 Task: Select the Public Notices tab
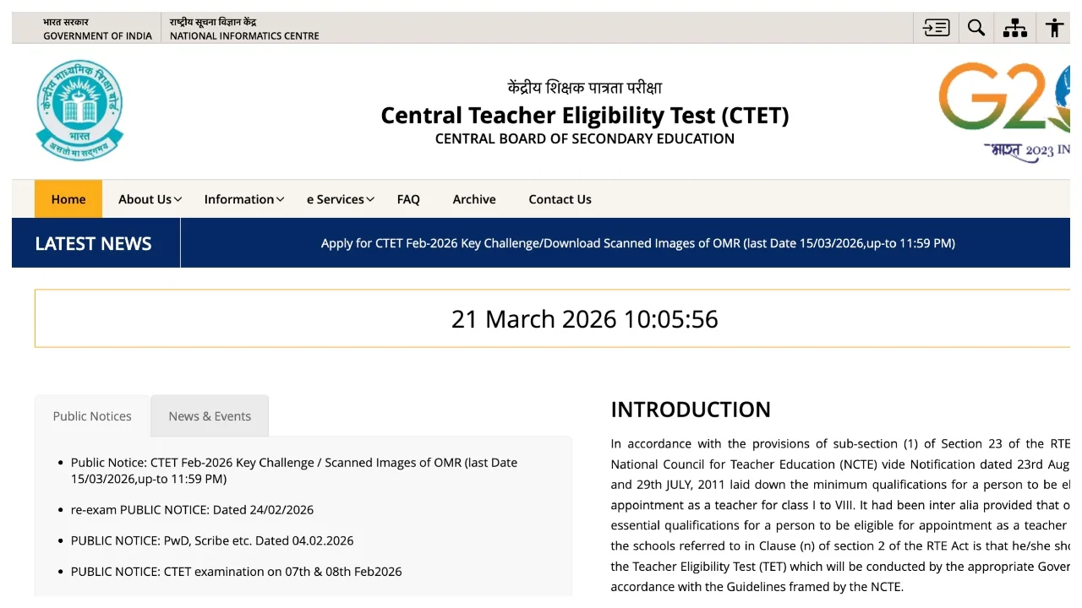(92, 416)
